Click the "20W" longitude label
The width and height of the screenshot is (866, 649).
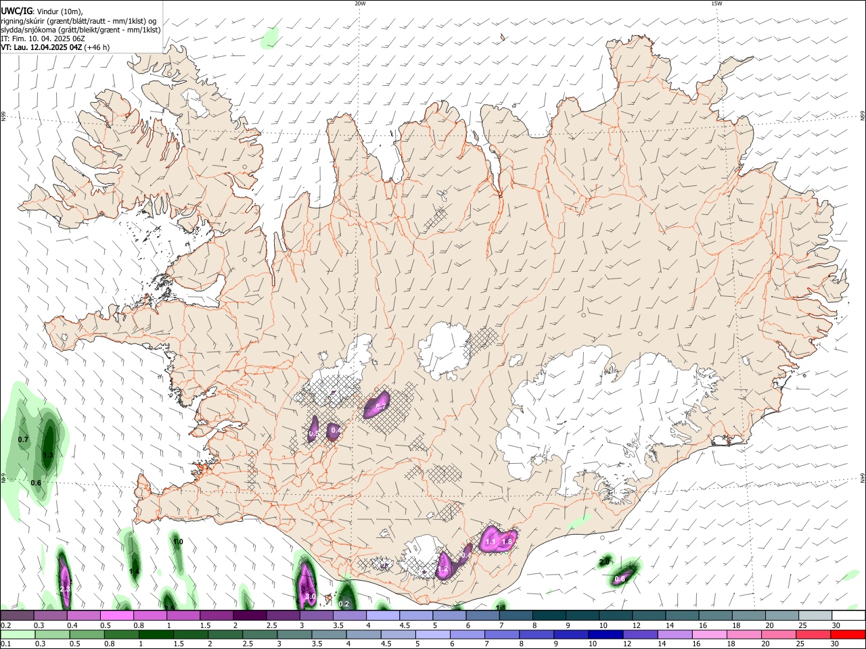(360, 3)
